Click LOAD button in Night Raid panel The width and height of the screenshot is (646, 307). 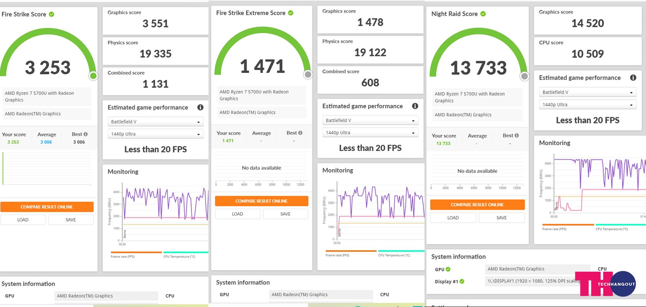pyautogui.click(x=453, y=218)
